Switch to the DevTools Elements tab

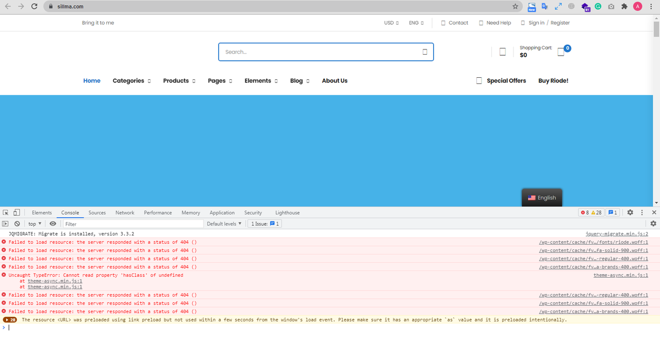(x=42, y=212)
